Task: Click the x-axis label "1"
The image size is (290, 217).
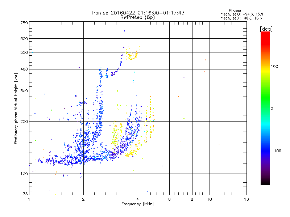Action: [29, 199]
